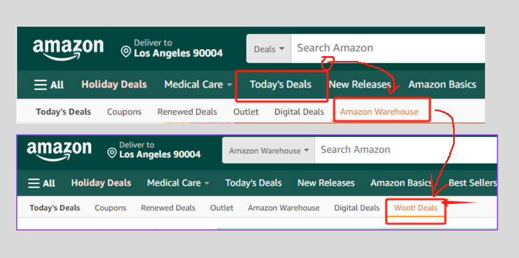Image resolution: width=519 pixels, height=258 pixels.
Task: Open the red-boxed Today's Deals nav link
Action: (280, 85)
